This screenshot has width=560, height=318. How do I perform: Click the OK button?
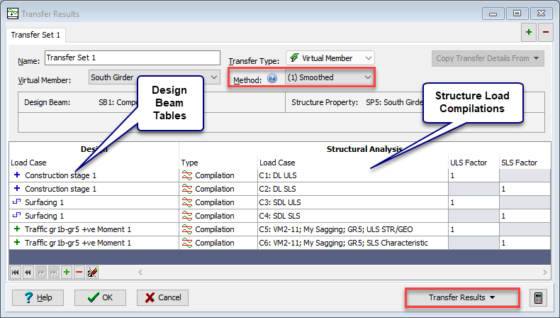[x=100, y=297]
